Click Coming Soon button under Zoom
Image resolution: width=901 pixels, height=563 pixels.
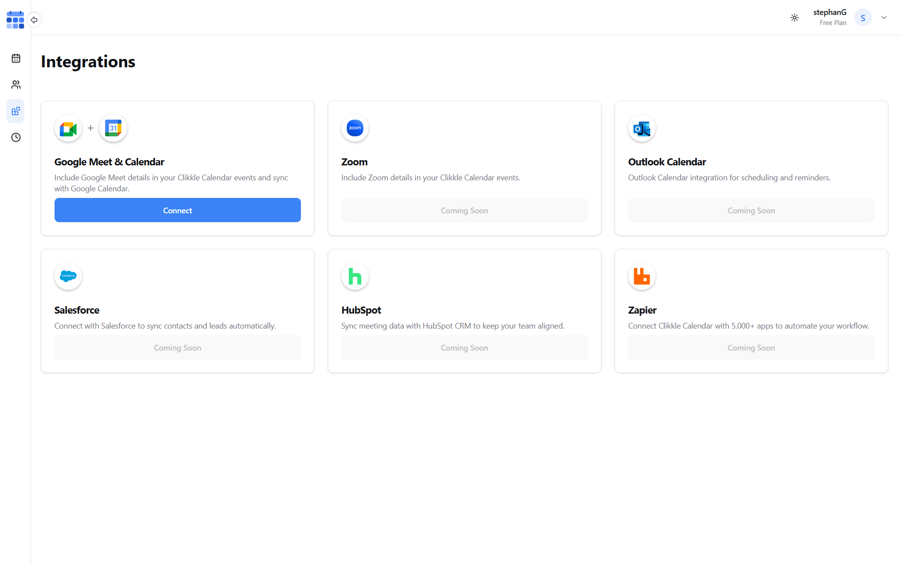(464, 210)
